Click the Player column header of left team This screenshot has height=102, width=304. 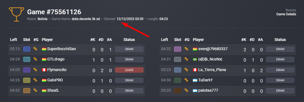point(47,40)
